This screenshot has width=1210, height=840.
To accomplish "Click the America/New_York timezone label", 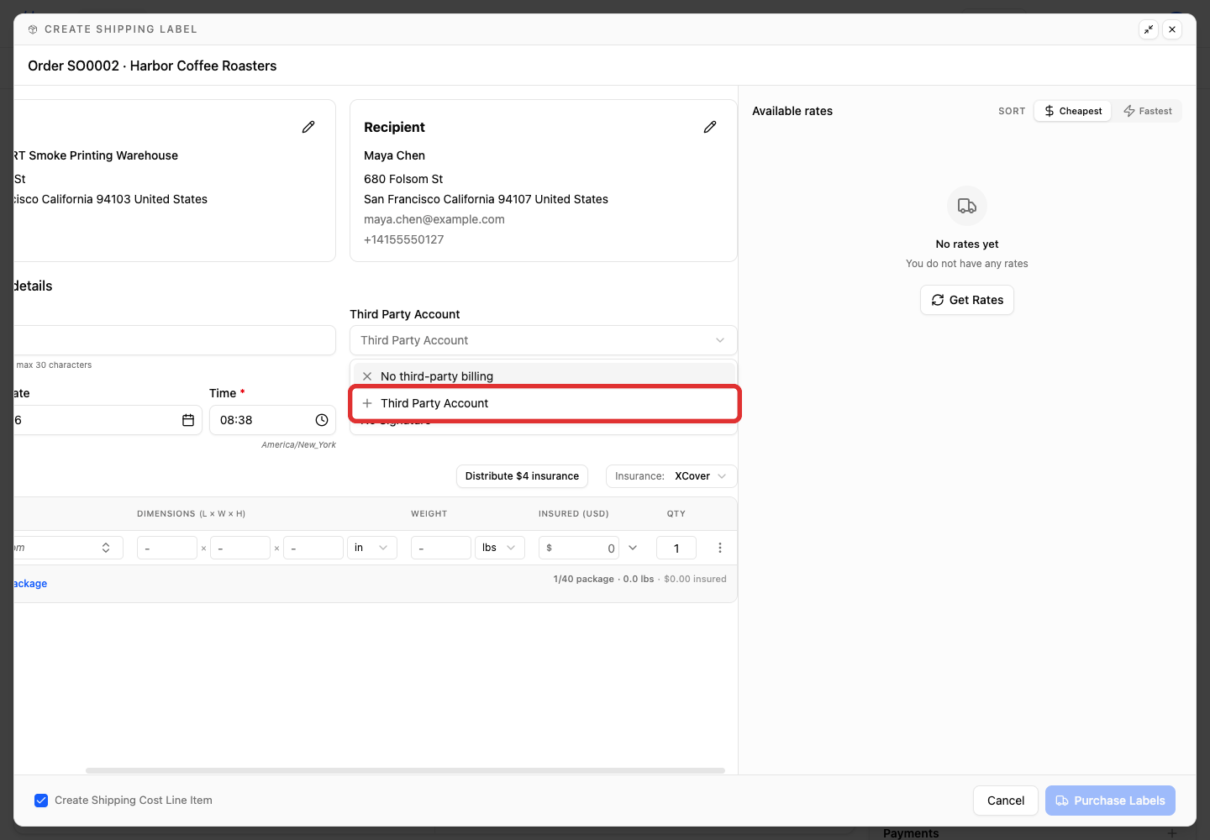I will [298, 444].
